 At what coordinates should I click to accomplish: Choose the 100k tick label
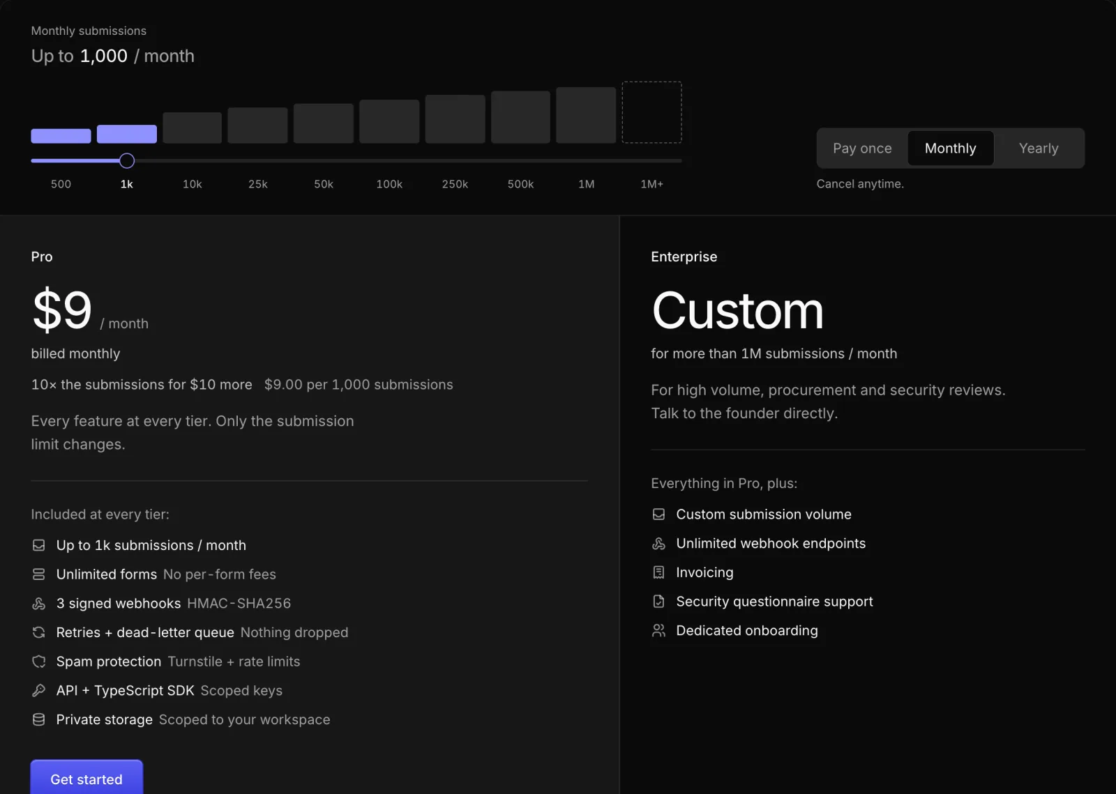coord(389,184)
